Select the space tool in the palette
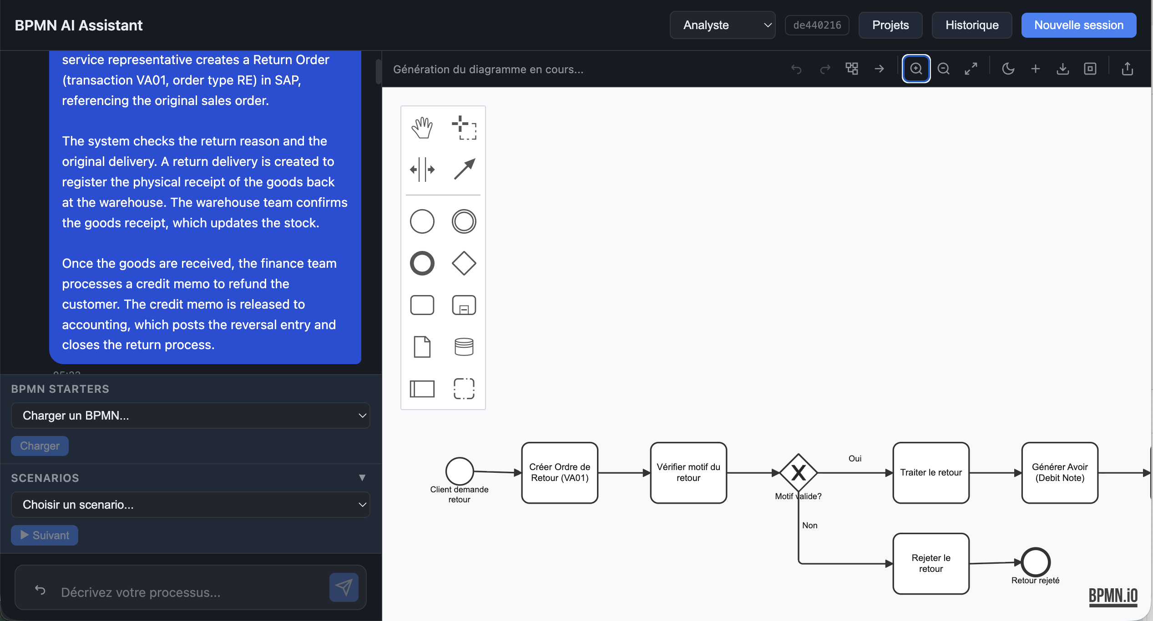The image size is (1153, 621). (x=422, y=169)
